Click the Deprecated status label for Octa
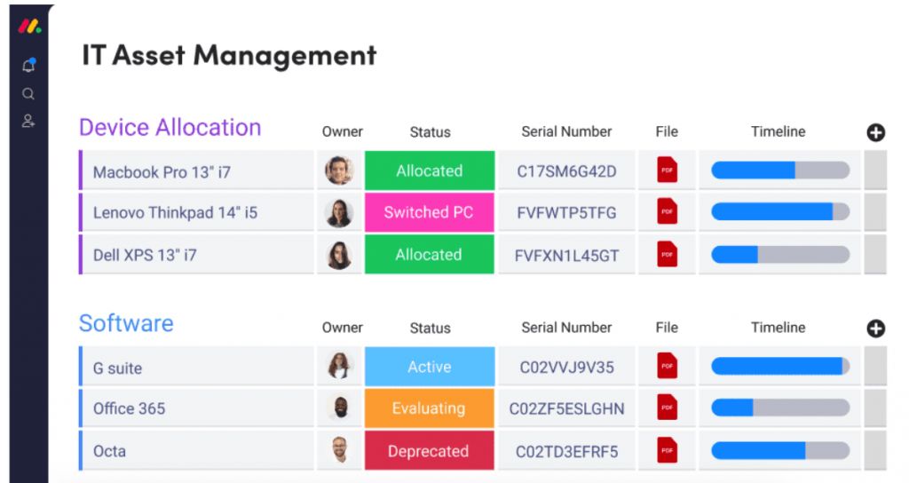Screen dimensions: 909x483 (x=430, y=450)
